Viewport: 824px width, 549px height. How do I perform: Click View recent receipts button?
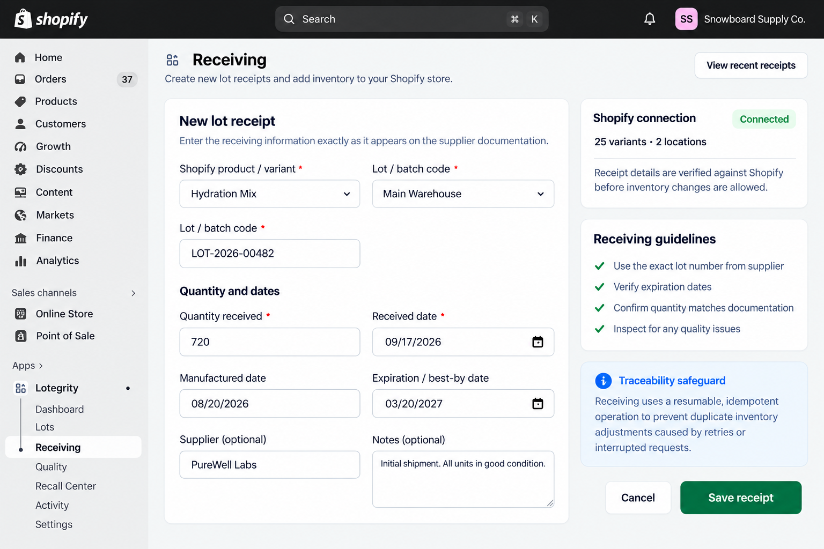751,65
